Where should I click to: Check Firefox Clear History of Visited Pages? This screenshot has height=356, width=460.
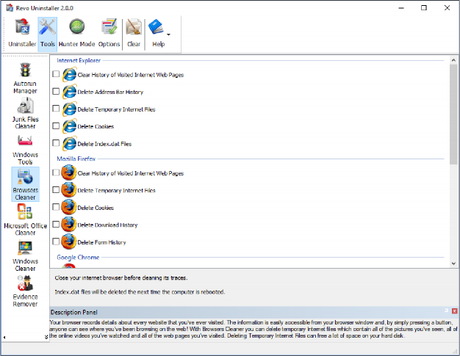[x=56, y=172]
